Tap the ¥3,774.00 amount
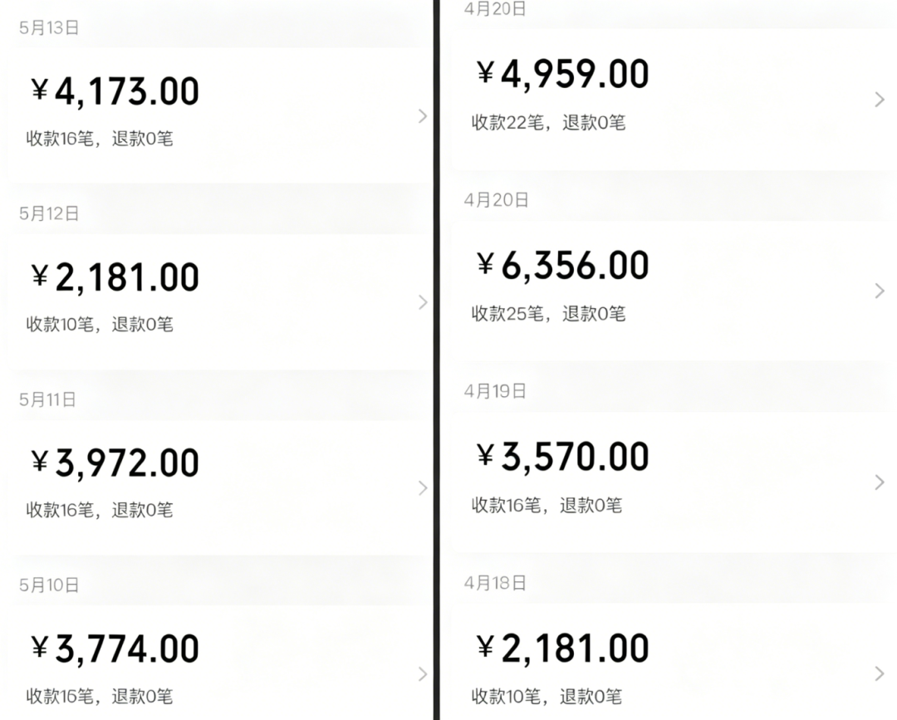The height and width of the screenshot is (720, 897). [x=115, y=649]
